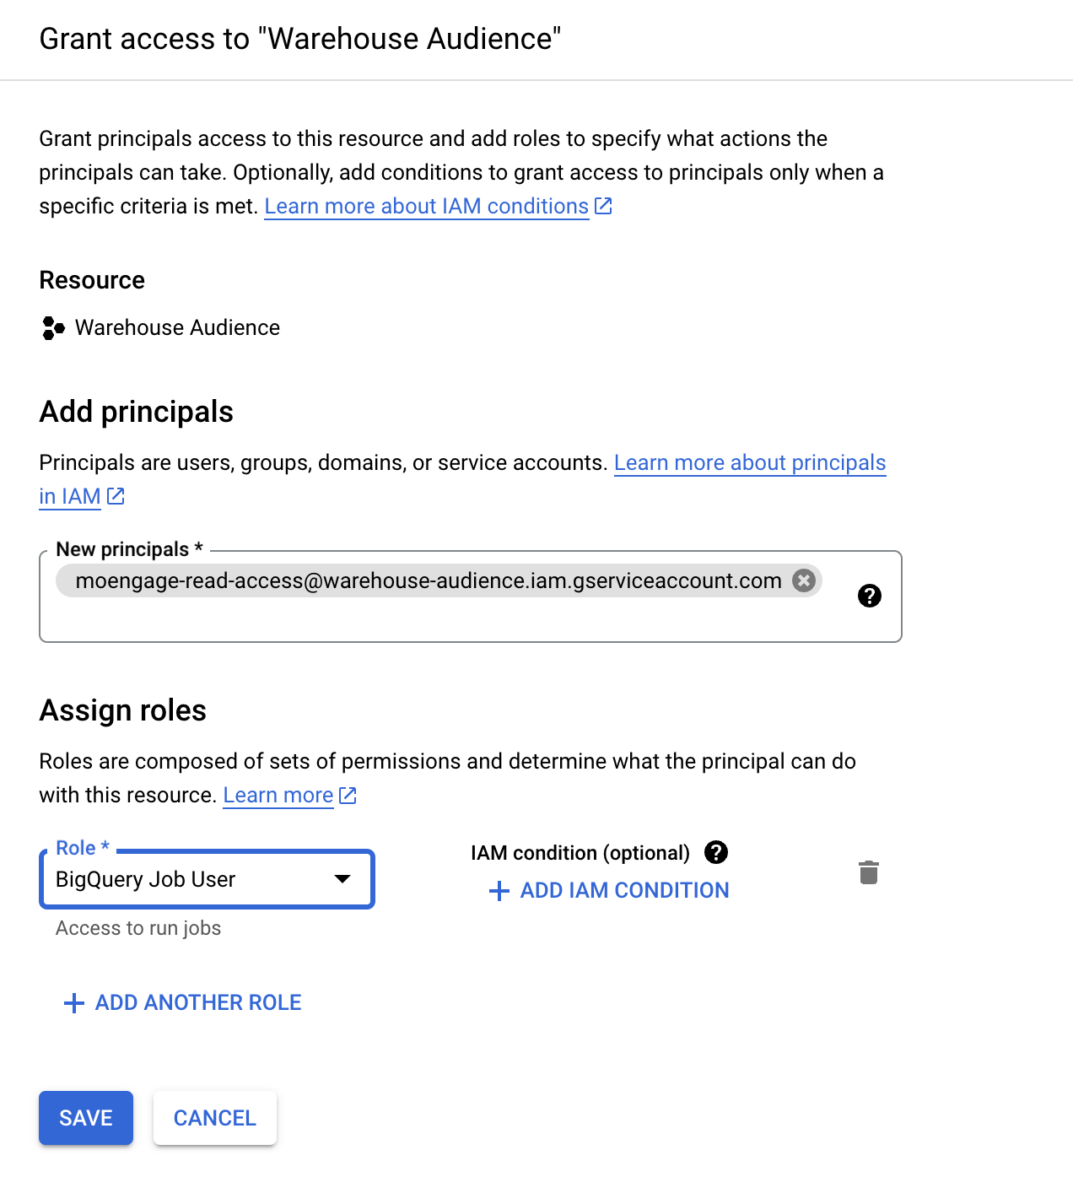The image size is (1073, 1193).
Task: Click inside the New principals input field
Action: pos(422,620)
